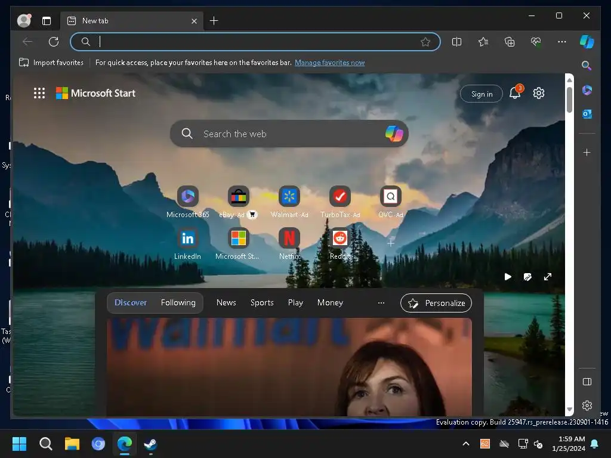
Task: Open page settings gear
Action: coord(539,93)
